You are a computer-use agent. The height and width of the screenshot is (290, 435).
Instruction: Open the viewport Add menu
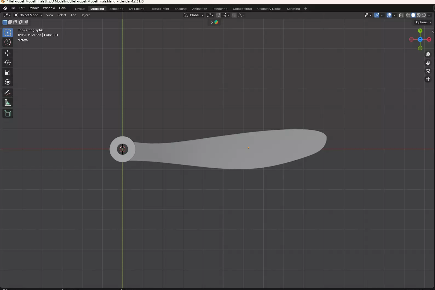coord(73,15)
